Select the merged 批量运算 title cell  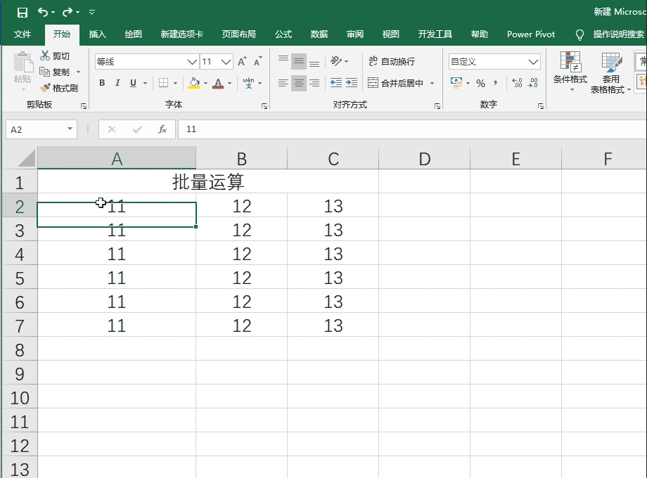(x=208, y=181)
